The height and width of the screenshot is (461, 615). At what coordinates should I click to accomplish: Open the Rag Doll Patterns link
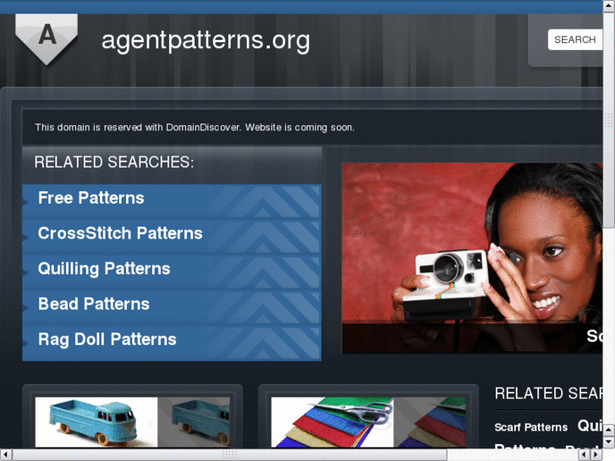tap(107, 339)
